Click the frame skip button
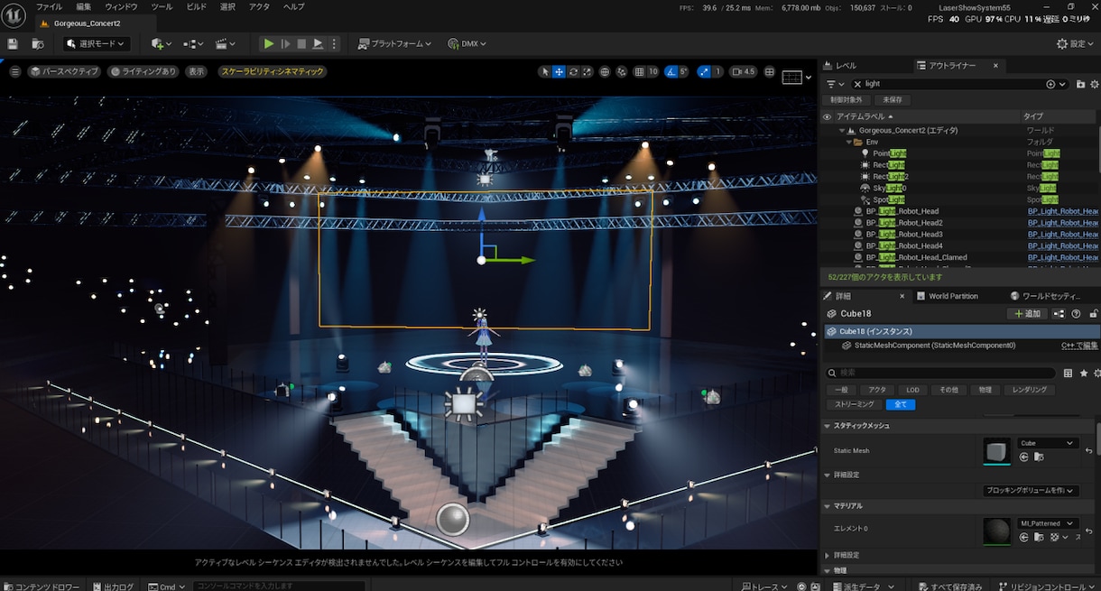The image size is (1101, 591). 285,43
